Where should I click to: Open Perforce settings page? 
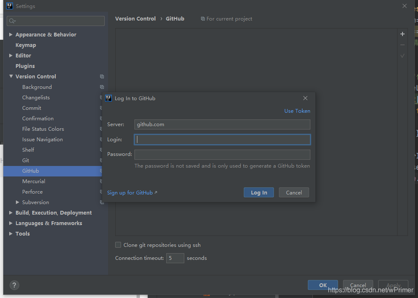[x=33, y=192]
